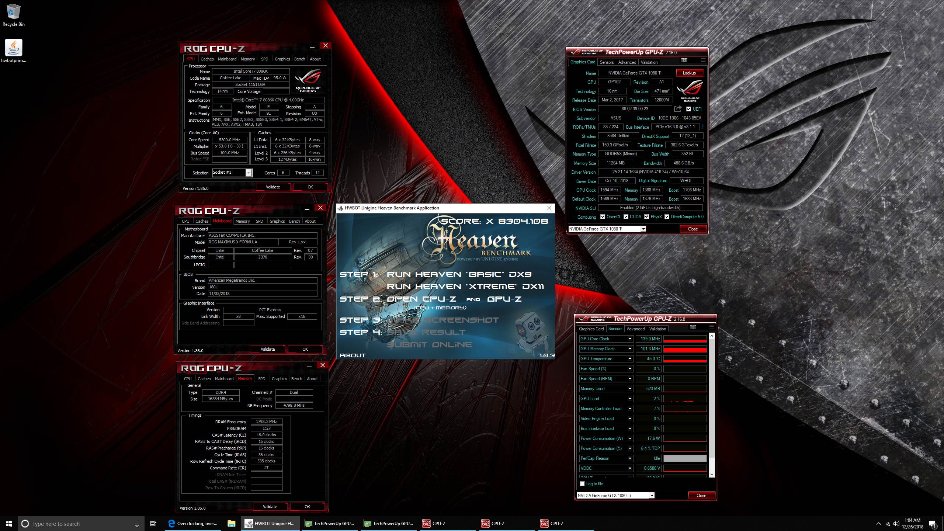Open the GPU Load sensor dropdown
The image size is (944, 531).
pos(630,399)
